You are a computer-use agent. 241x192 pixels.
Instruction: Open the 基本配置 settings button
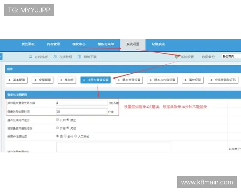(x=17, y=80)
